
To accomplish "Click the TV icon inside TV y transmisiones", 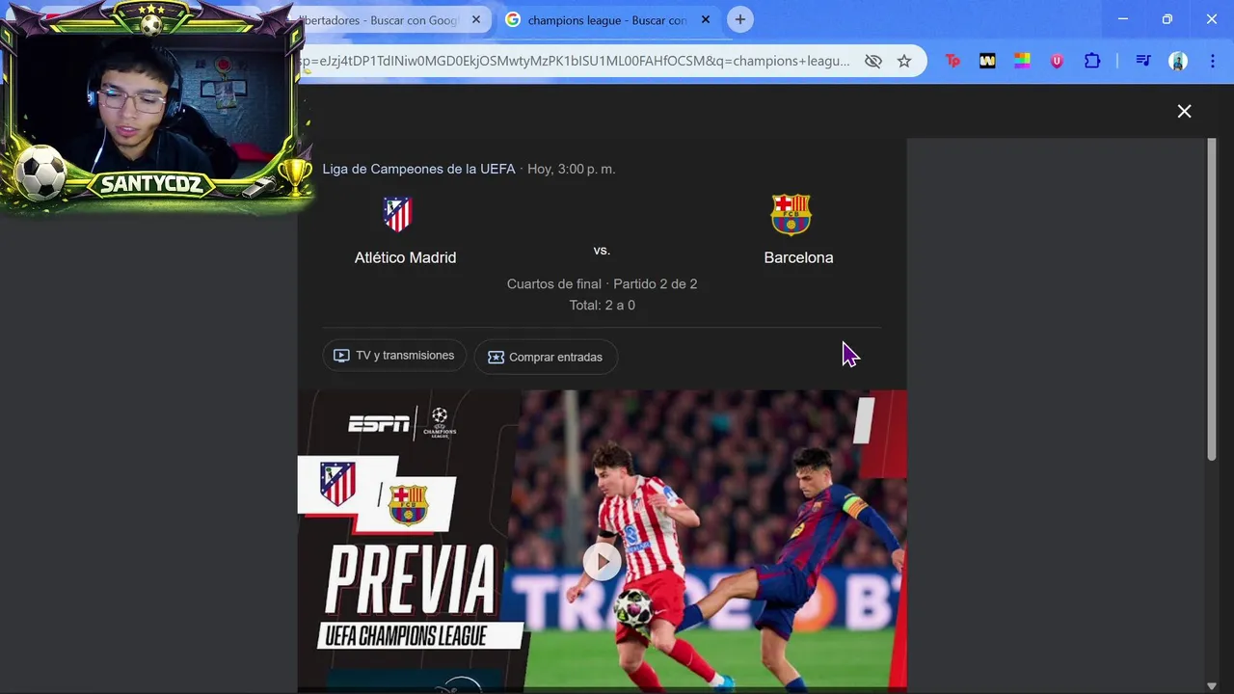I will [341, 356].
